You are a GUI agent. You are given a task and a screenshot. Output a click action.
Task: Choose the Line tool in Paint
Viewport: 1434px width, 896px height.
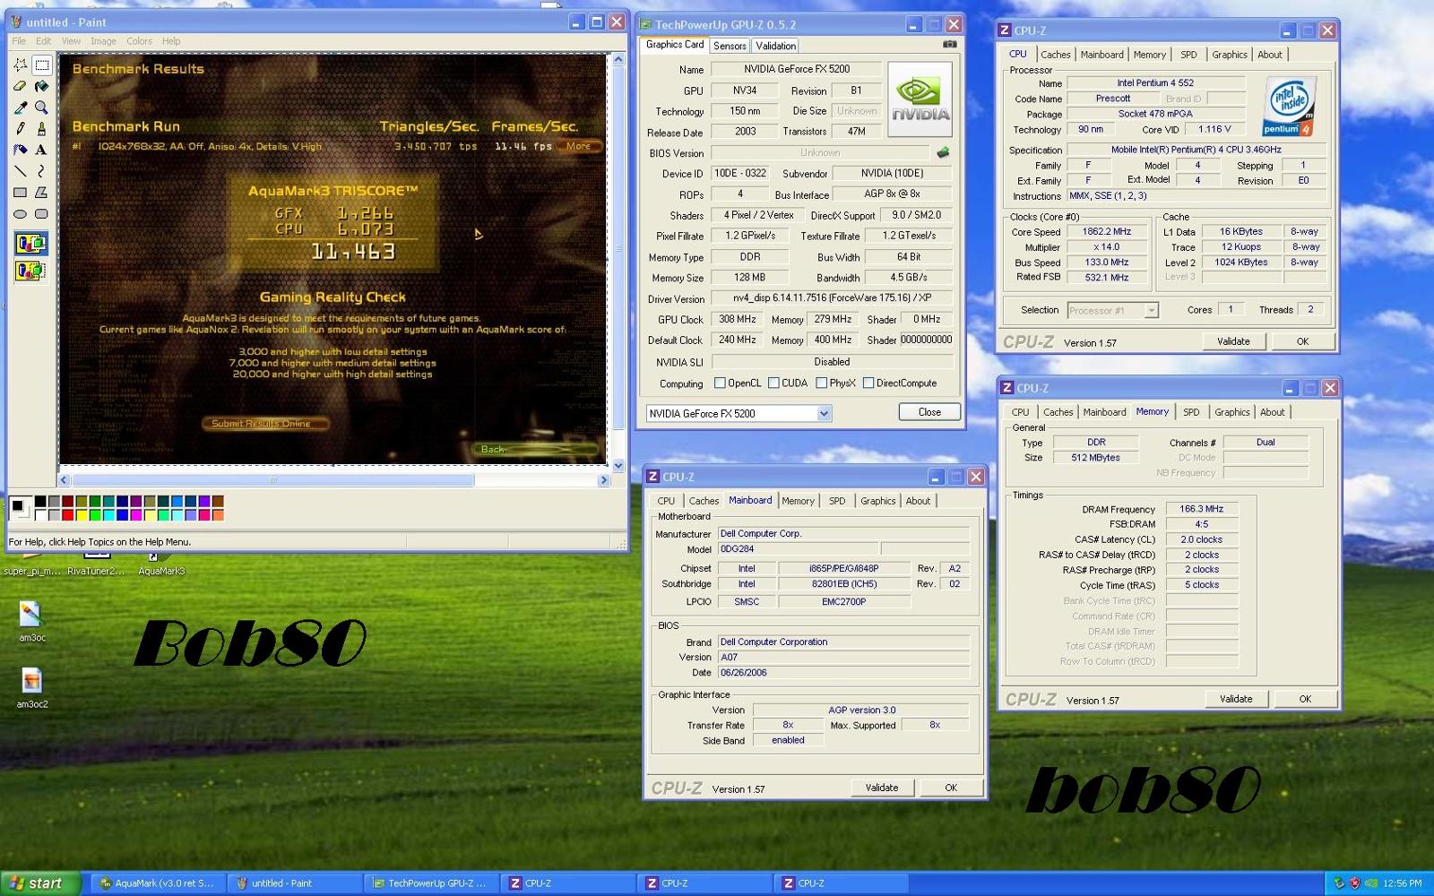pos(20,171)
